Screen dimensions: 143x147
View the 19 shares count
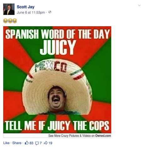click(50, 143)
